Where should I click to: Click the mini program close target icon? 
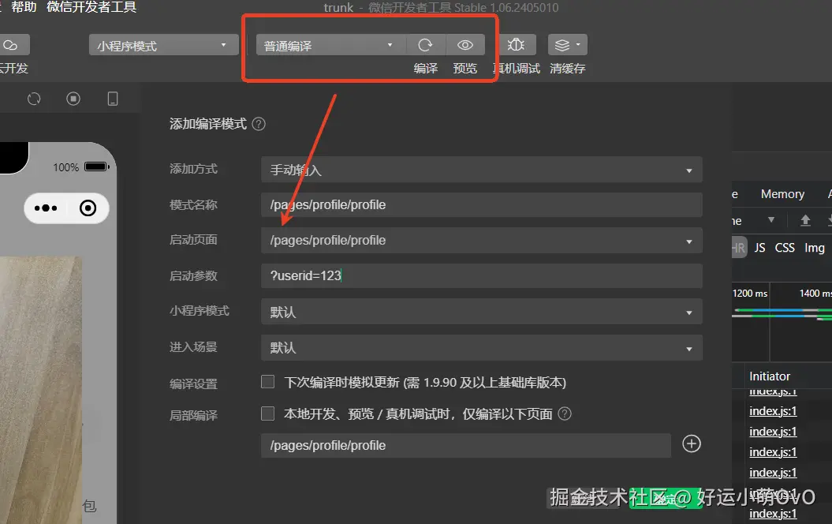[88, 208]
